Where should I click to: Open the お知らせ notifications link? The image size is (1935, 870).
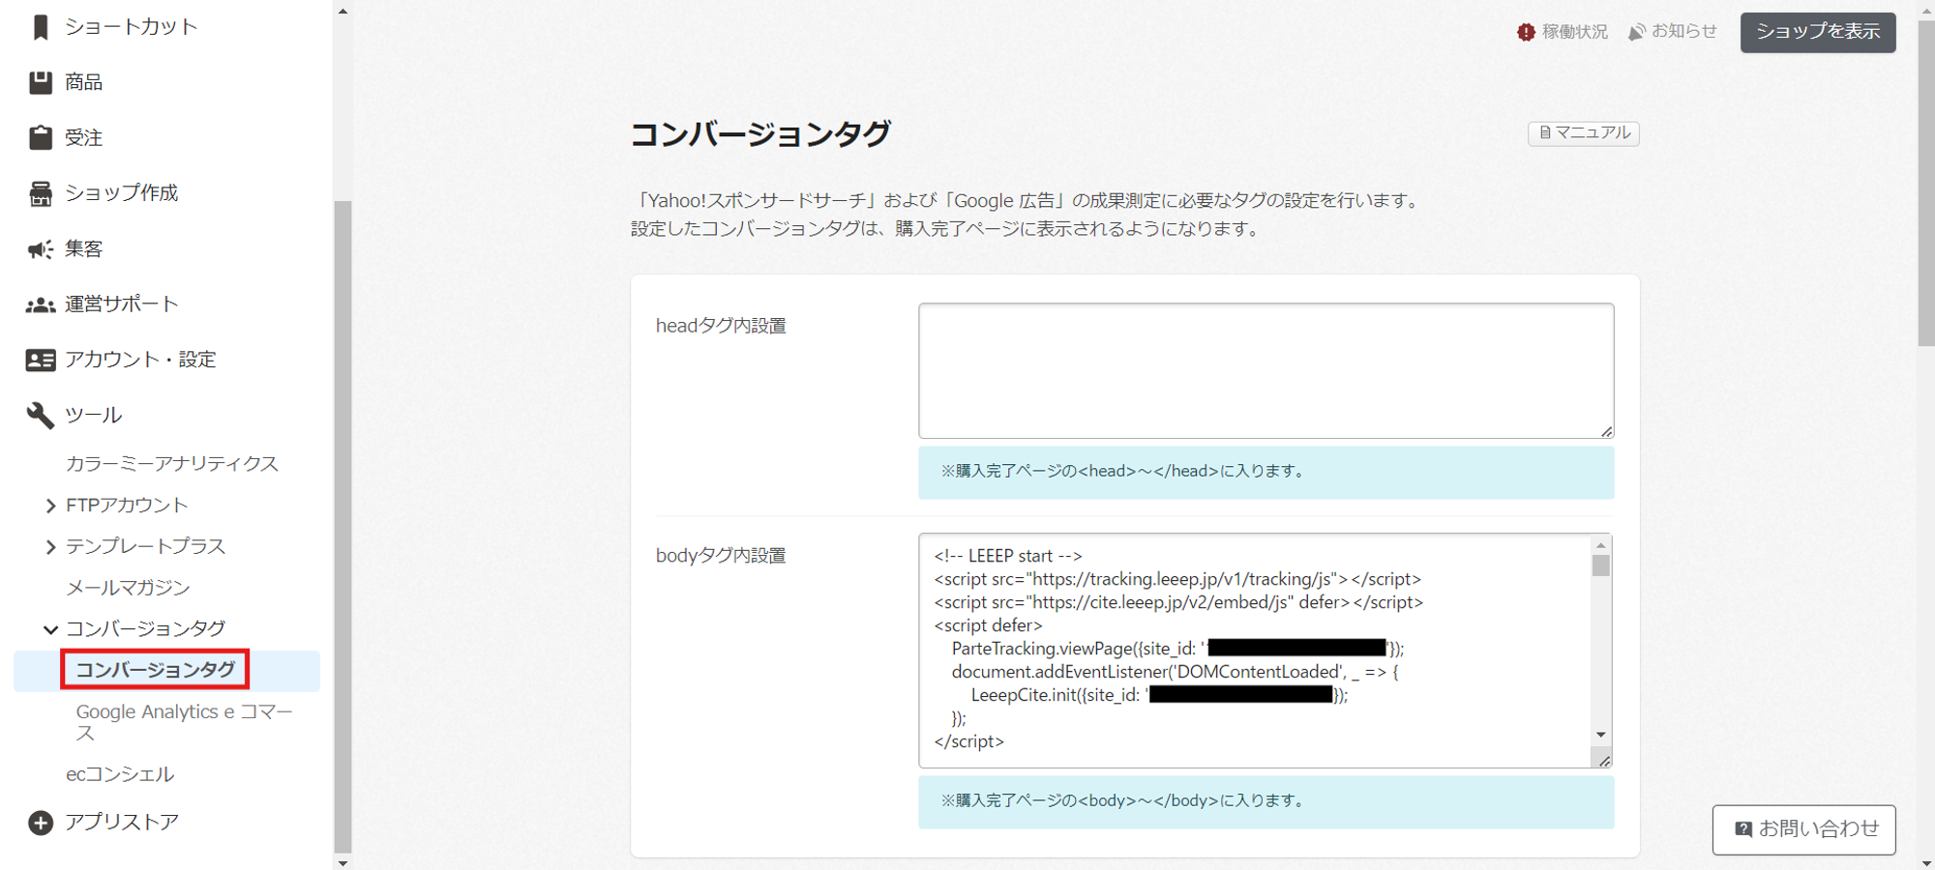[x=1673, y=32]
